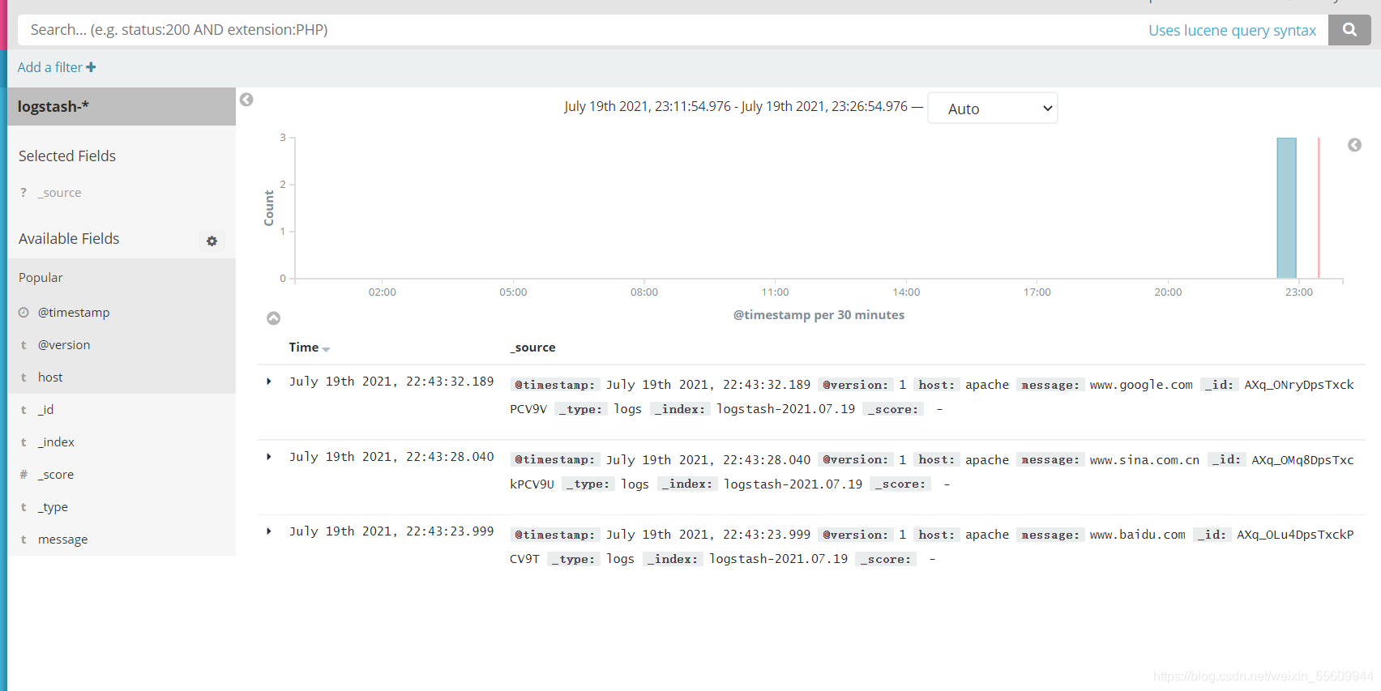Click the Available Fields heading

click(x=69, y=239)
